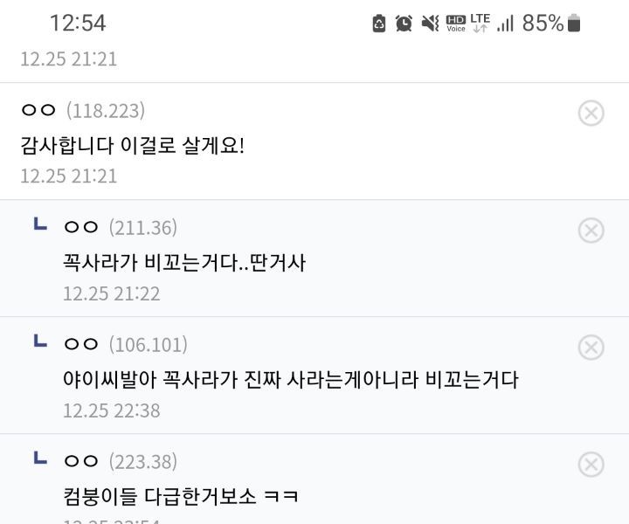
Task: Tap the X icon on the 106.101 reply
Action: (x=591, y=347)
